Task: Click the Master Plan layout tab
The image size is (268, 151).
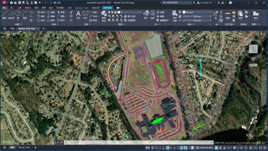Action: pyautogui.click(x=24, y=148)
